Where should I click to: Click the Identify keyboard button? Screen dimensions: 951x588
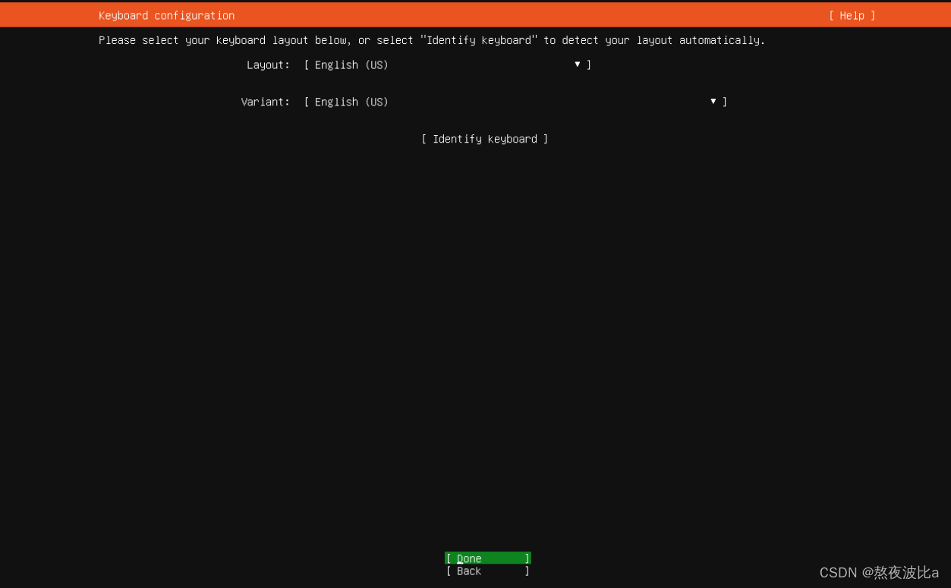484,139
